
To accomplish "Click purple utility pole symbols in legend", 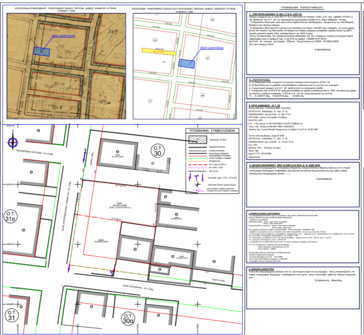I will (194, 178).
